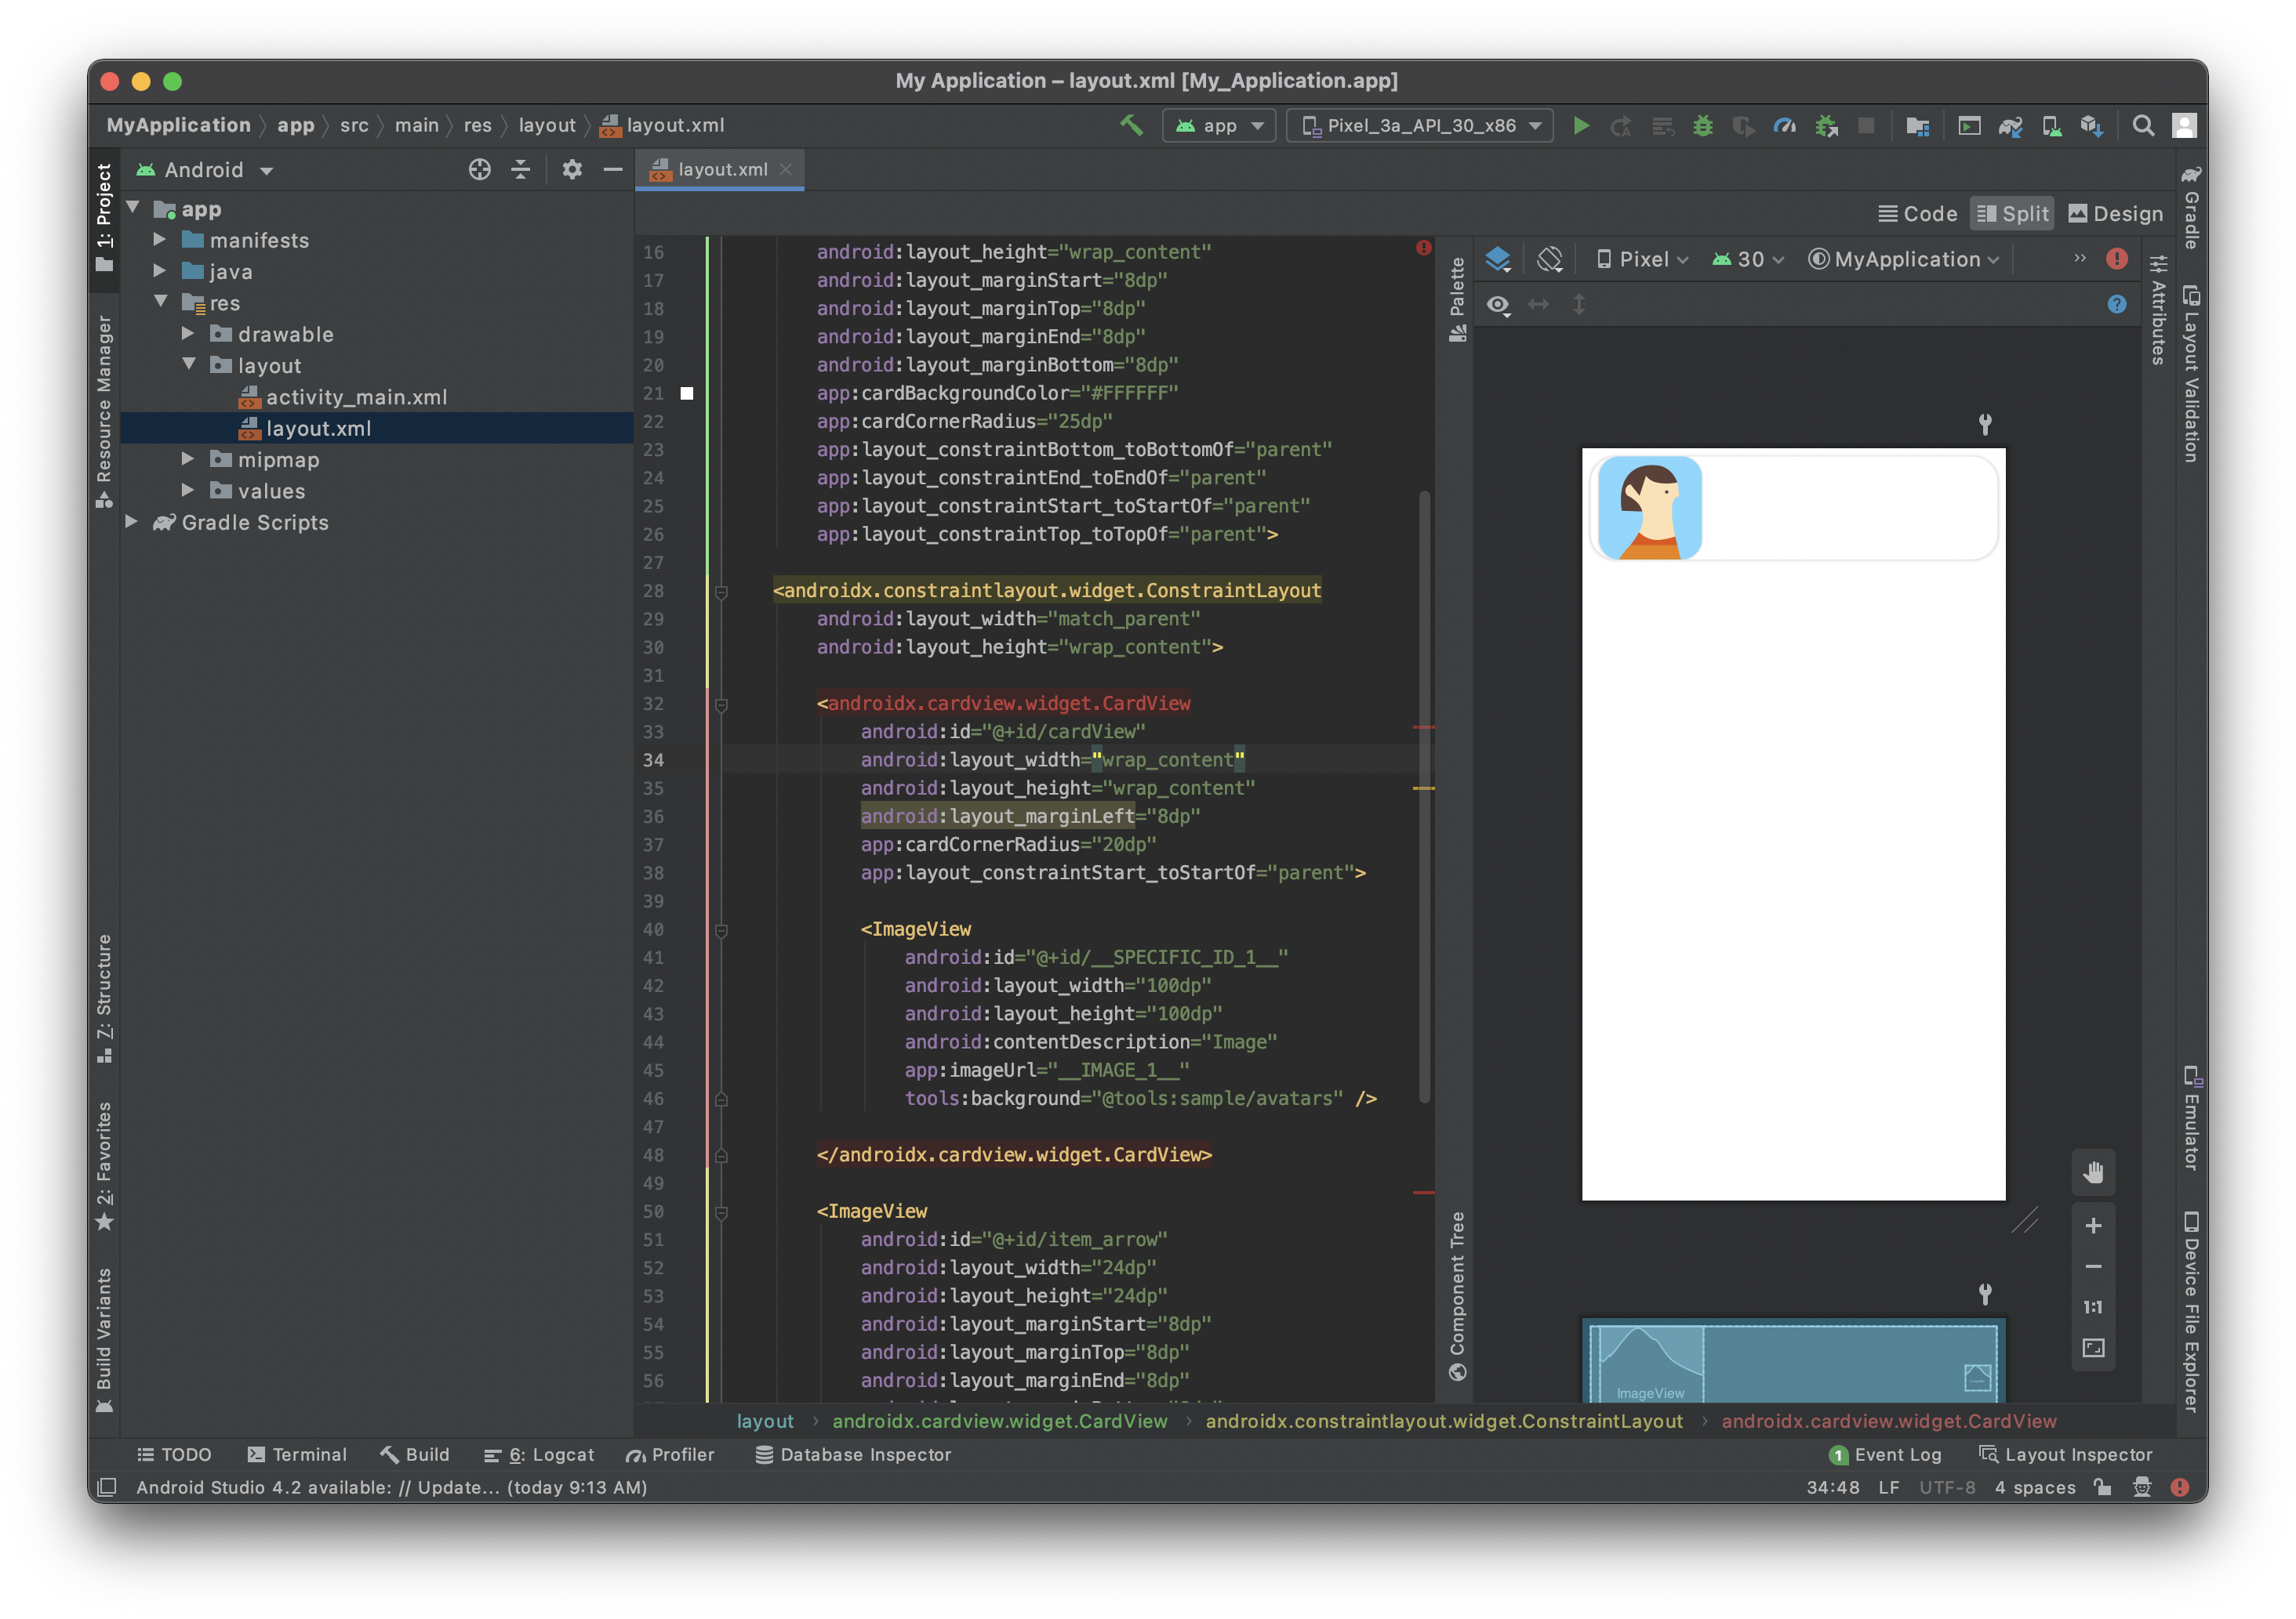Switch editor to Design view mode
Screen dimensions: 2296x1619
click(x=2115, y=213)
